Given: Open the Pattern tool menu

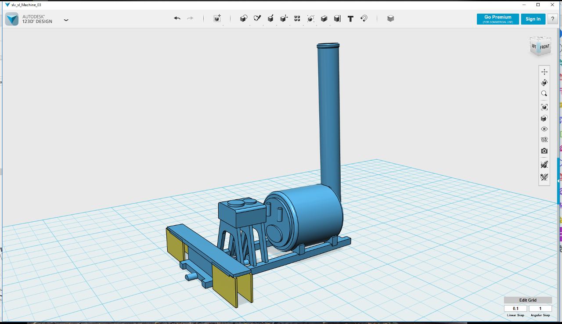Looking at the screenshot, I should pyautogui.click(x=297, y=18).
